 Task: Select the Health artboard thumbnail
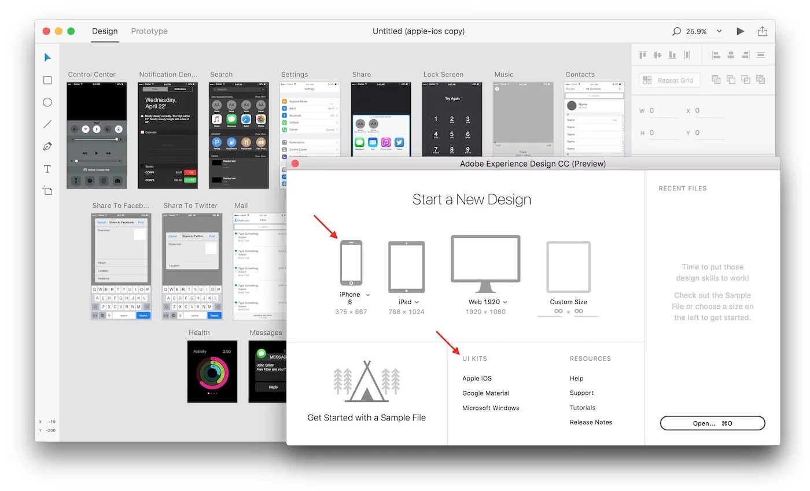point(212,372)
